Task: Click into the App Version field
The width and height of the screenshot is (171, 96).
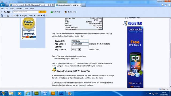Action: (x=80, y=44)
